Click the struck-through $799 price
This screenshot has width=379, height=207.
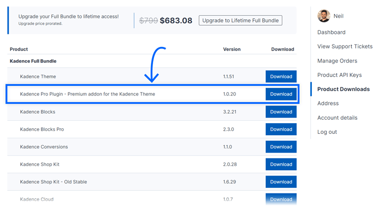pos(149,21)
